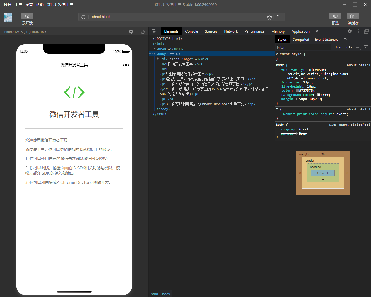The height and width of the screenshot is (297, 371).
Task: Click the 清缓存 layers icon
Action: [x=353, y=16]
